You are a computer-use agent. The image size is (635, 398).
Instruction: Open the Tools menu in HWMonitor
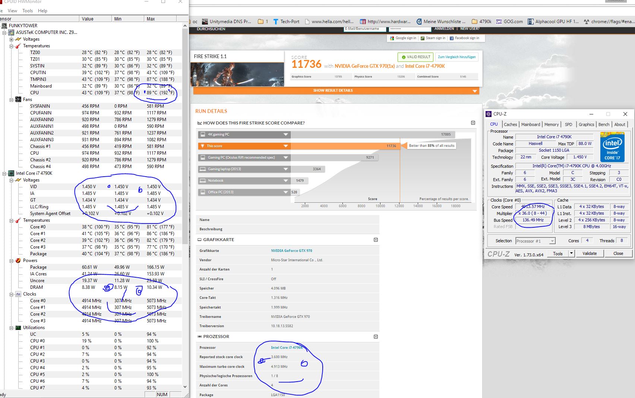pos(28,11)
